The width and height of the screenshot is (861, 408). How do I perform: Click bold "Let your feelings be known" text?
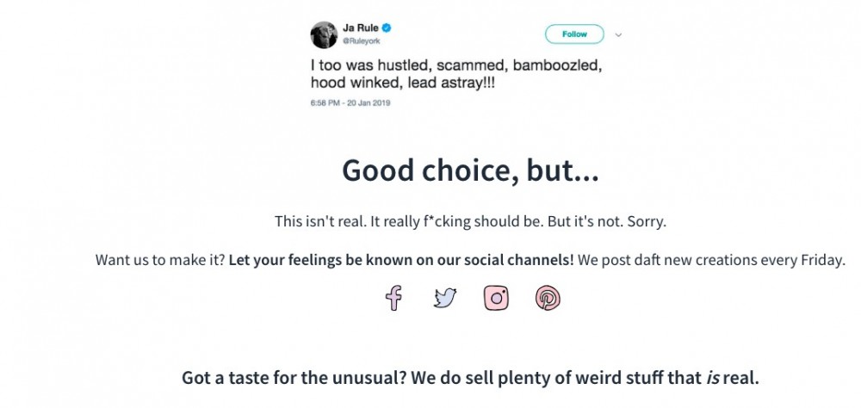click(401, 260)
